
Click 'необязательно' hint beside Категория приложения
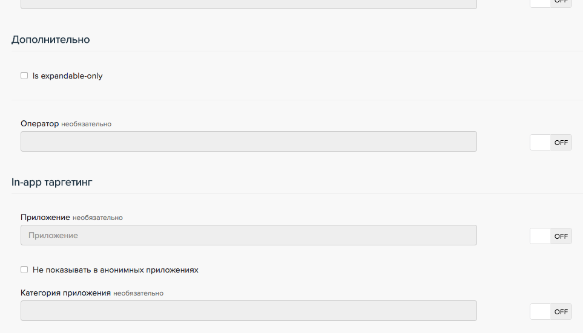coord(138,293)
